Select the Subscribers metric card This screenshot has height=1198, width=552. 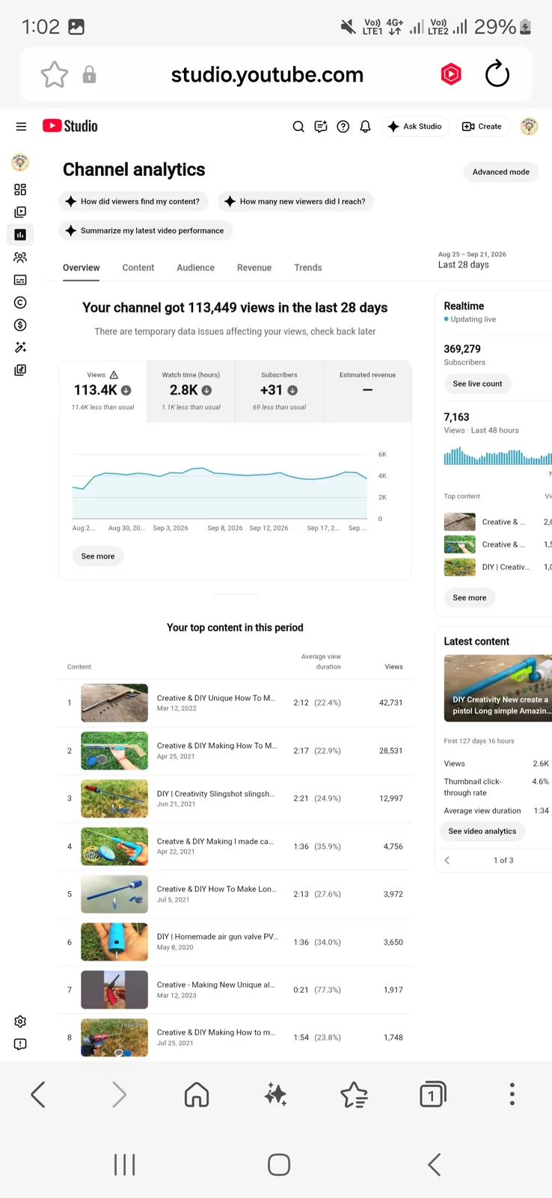(x=279, y=392)
